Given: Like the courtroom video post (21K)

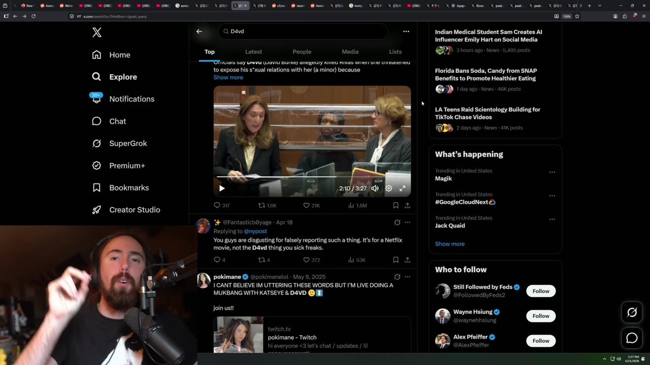Looking at the screenshot, I should 311,205.
